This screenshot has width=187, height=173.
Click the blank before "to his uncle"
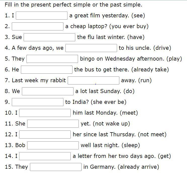pos(91,48)
